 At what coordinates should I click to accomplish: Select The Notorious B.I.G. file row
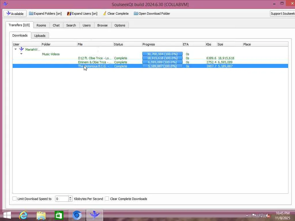click(x=150, y=66)
